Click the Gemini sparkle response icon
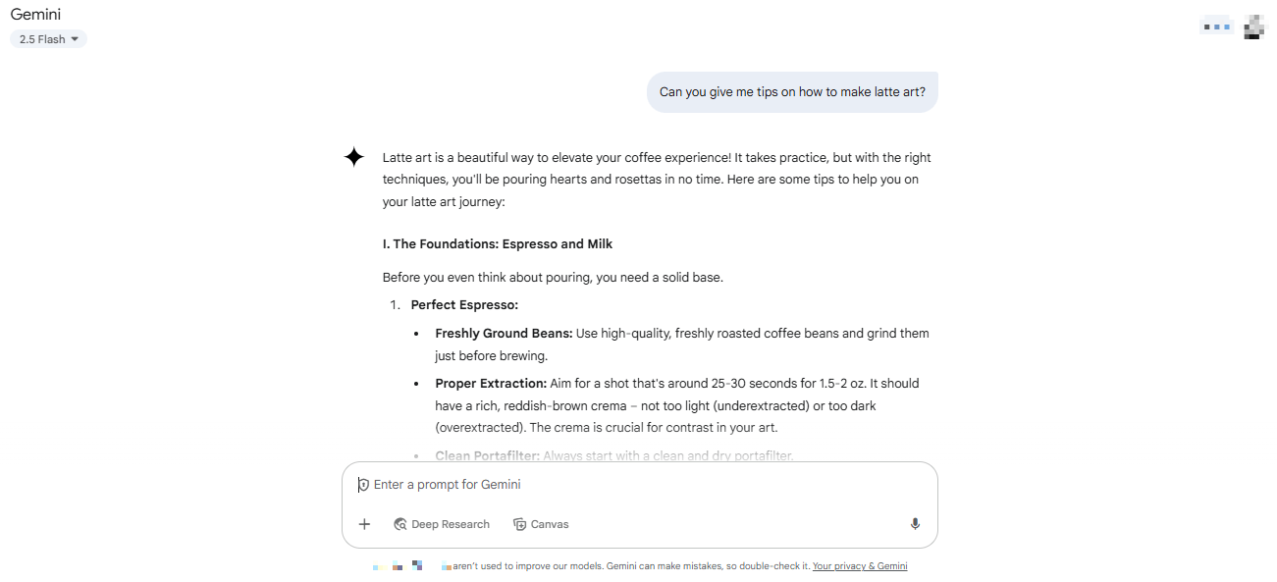 354,157
